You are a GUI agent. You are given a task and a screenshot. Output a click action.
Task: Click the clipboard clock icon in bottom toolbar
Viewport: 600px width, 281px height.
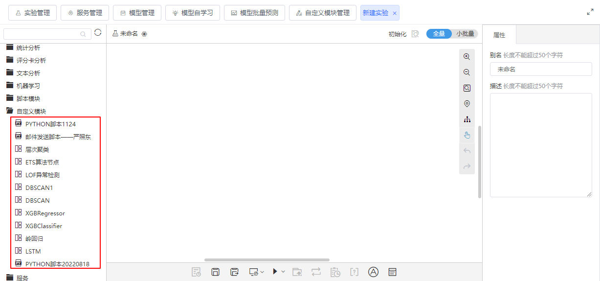tap(335, 272)
